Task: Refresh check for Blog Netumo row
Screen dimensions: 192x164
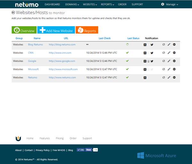Action: [164, 44]
